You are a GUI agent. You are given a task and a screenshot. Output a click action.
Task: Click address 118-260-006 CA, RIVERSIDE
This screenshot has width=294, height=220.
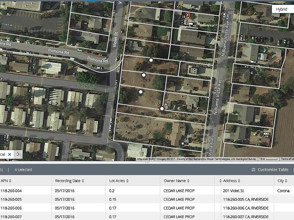(246, 208)
